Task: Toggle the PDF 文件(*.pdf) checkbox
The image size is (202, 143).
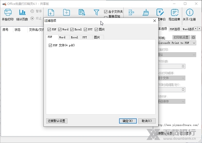Action: coord(50,45)
